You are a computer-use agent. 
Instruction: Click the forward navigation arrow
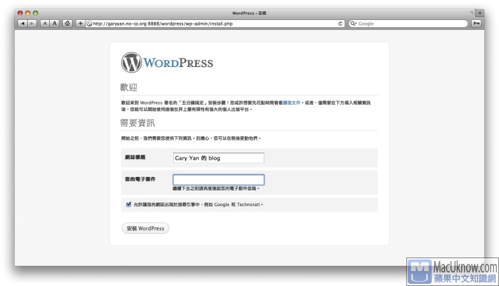click(x=32, y=24)
